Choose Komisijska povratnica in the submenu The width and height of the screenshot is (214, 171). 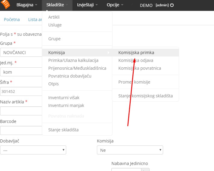[x=140, y=68]
